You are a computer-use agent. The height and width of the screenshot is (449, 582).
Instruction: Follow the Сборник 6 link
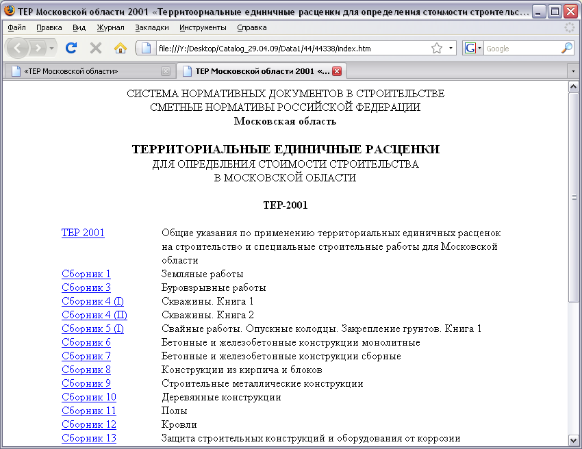[x=86, y=342]
